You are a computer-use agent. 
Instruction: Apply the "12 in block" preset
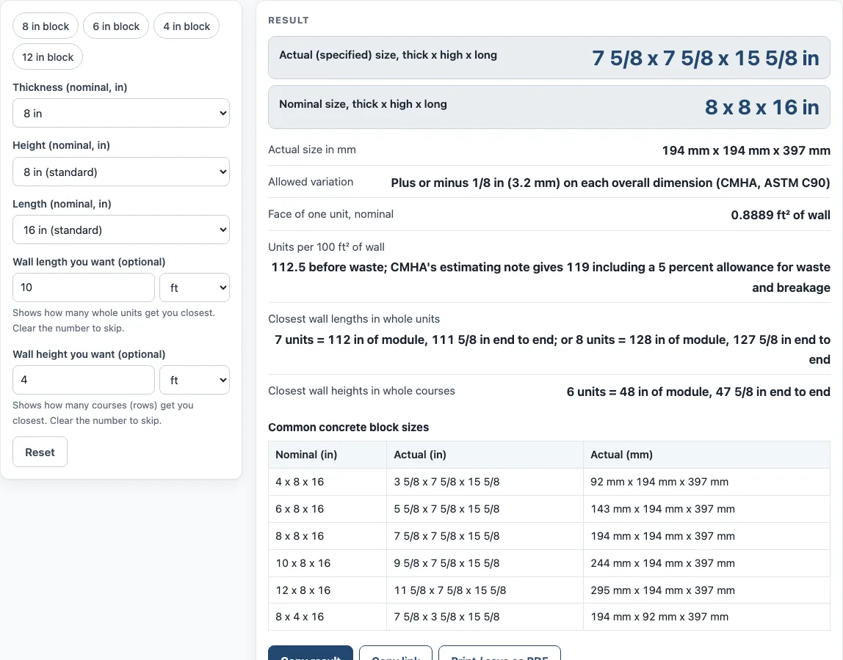48,57
